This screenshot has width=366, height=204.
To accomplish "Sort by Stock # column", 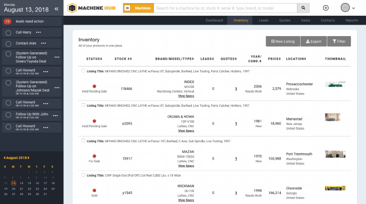I will pyautogui.click(x=123, y=59).
